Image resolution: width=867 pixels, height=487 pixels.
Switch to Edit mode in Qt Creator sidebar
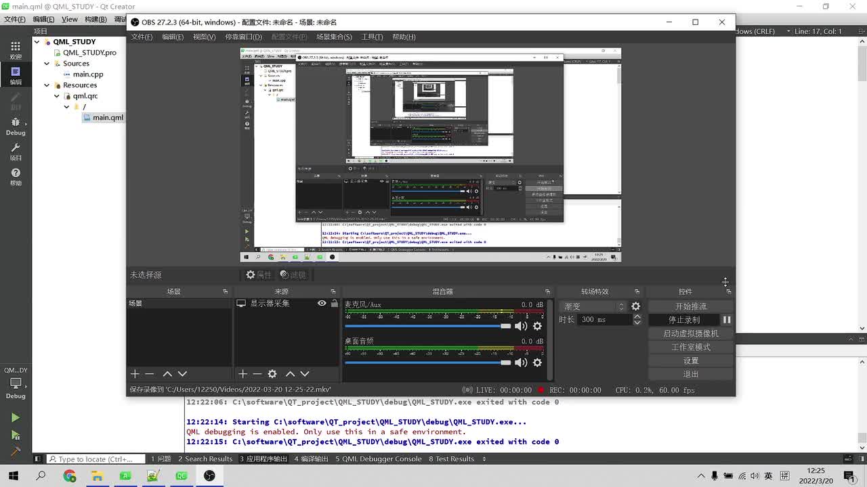coord(16,75)
